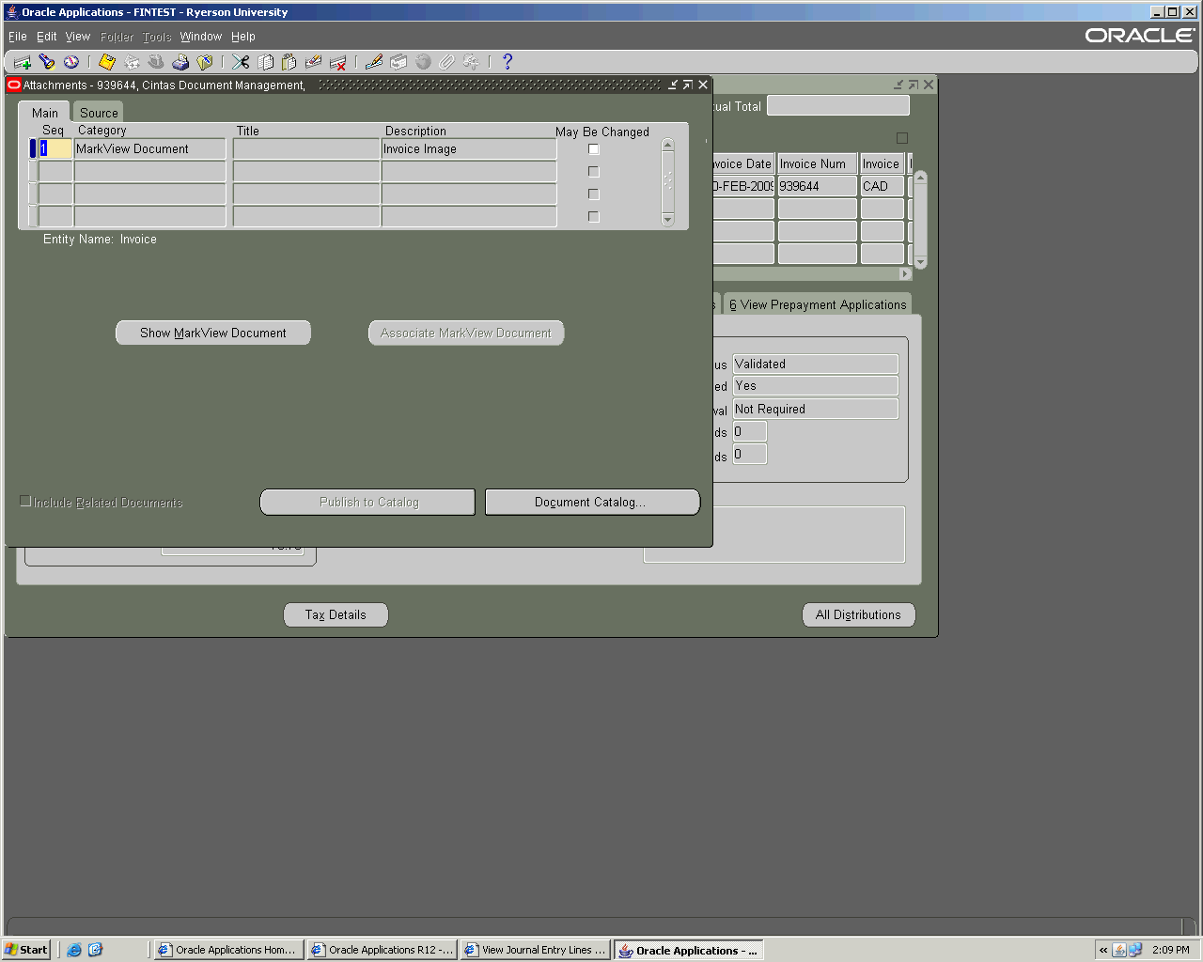Toggle May Be Changed checkbox in second row
This screenshot has width=1203, height=962.
coord(593,172)
